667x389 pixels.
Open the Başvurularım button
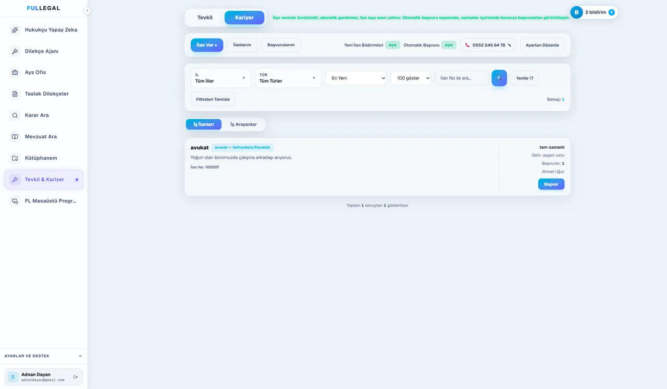pyautogui.click(x=281, y=45)
